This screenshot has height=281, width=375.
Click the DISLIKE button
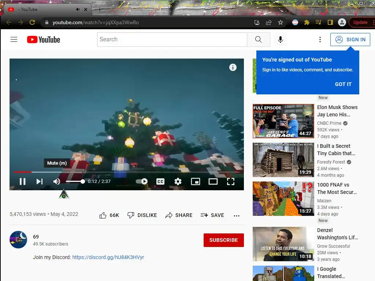point(142,215)
